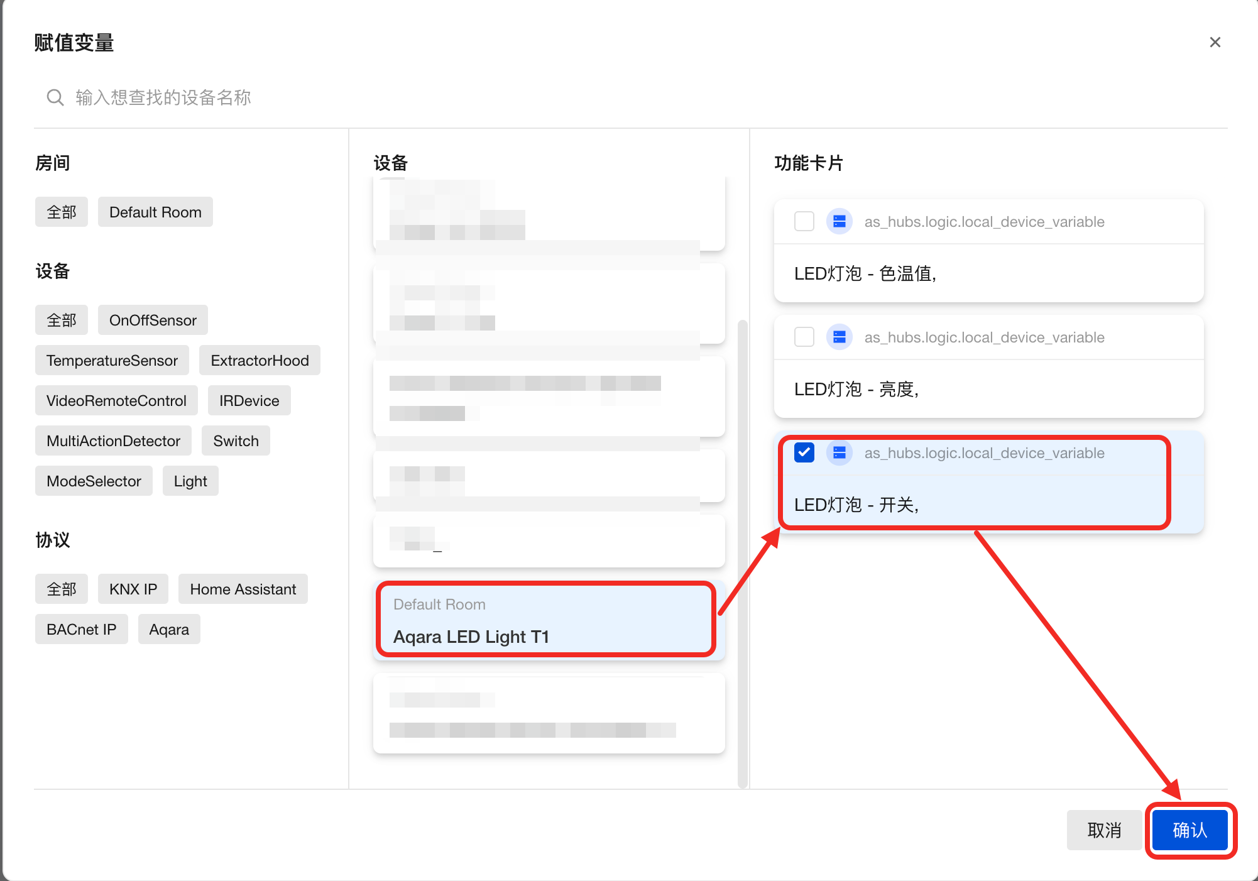Select the KNX IP protocol filter
This screenshot has width=1258, height=881.
click(x=133, y=589)
